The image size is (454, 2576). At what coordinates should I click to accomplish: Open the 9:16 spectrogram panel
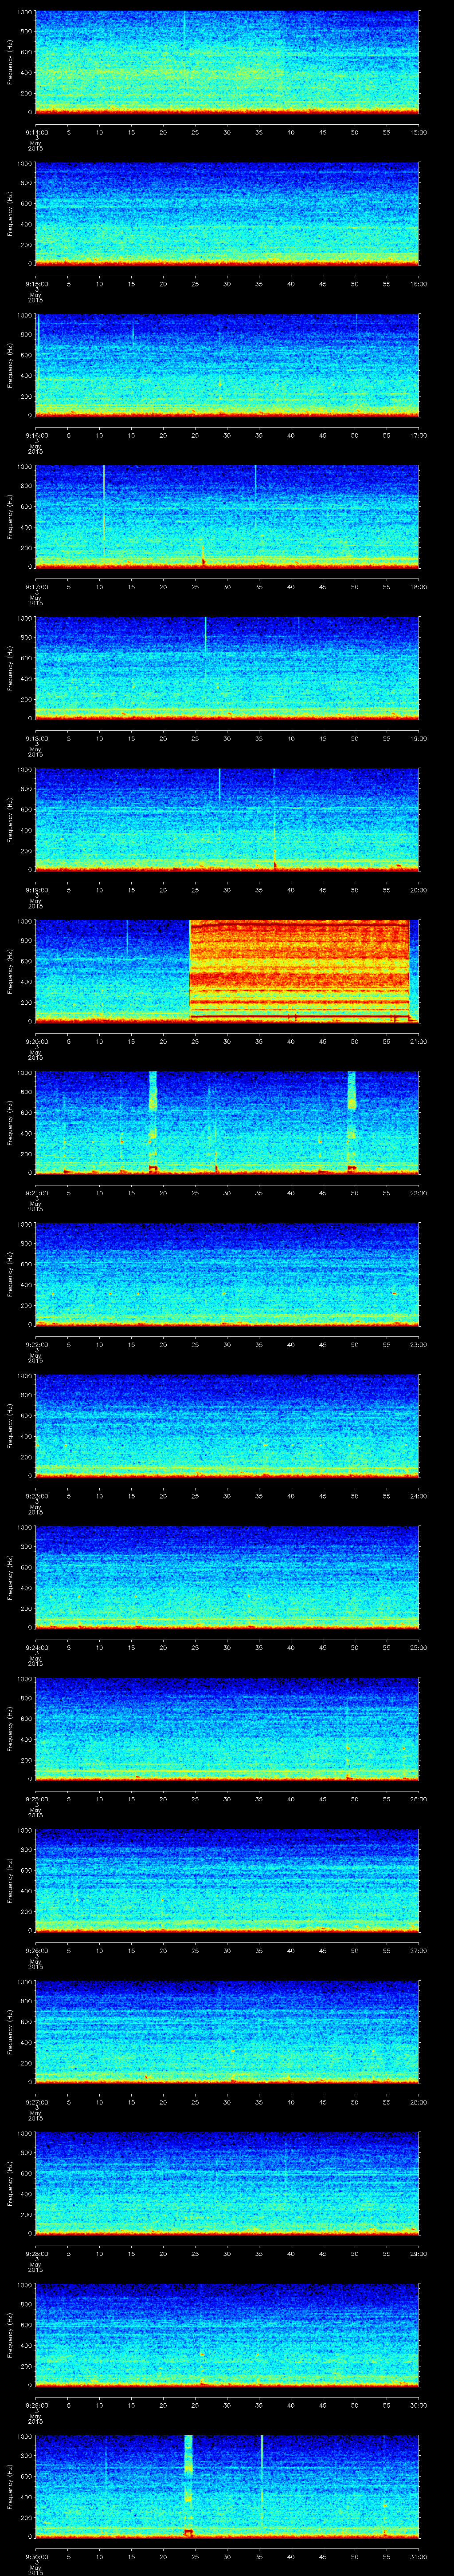(x=227, y=364)
